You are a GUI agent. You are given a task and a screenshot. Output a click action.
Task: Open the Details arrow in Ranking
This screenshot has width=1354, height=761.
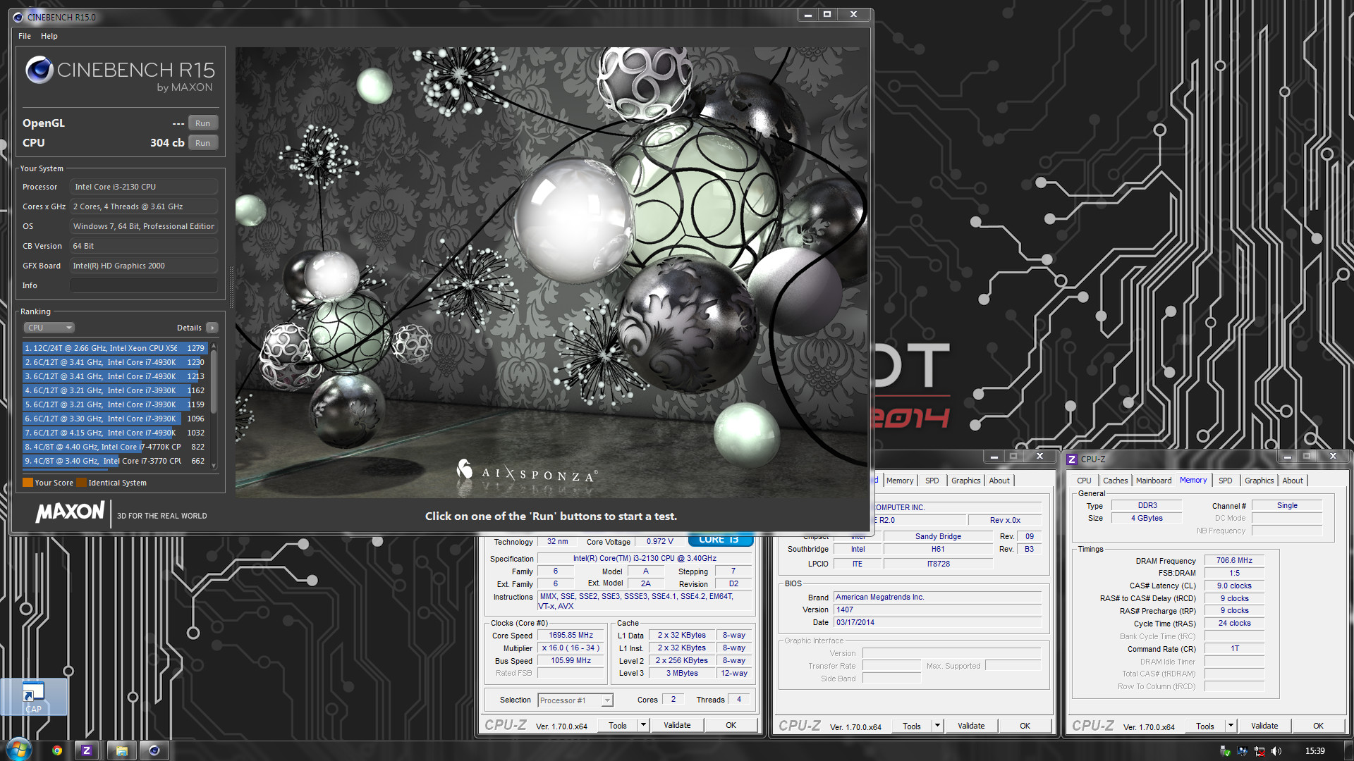212,328
